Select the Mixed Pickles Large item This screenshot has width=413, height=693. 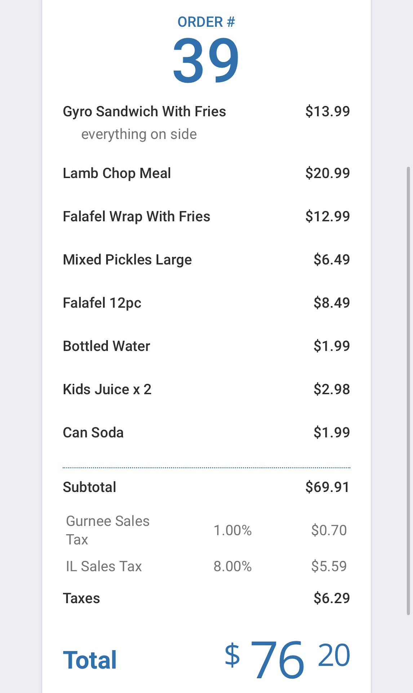point(127,260)
